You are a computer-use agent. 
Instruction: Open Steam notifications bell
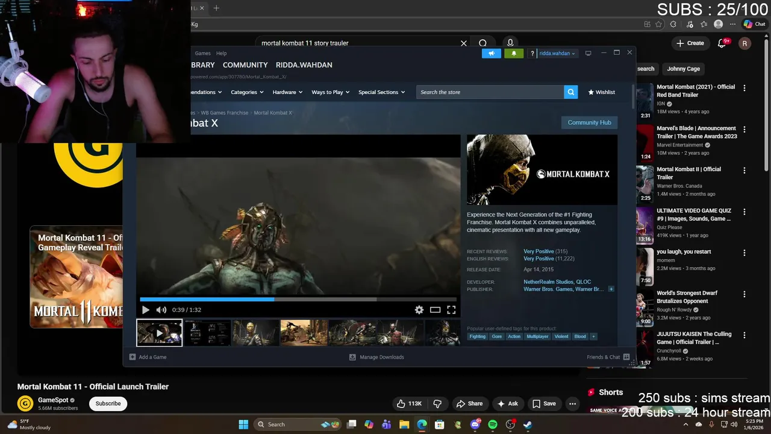coord(514,53)
